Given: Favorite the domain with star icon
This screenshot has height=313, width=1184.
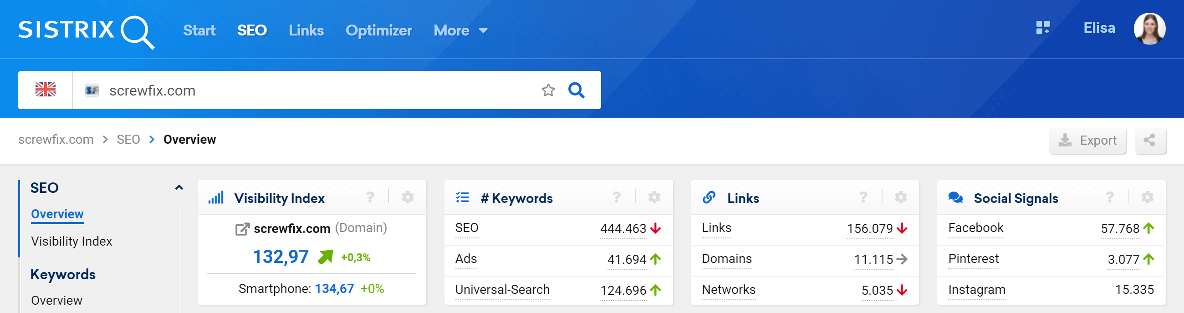Looking at the screenshot, I should click(548, 90).
